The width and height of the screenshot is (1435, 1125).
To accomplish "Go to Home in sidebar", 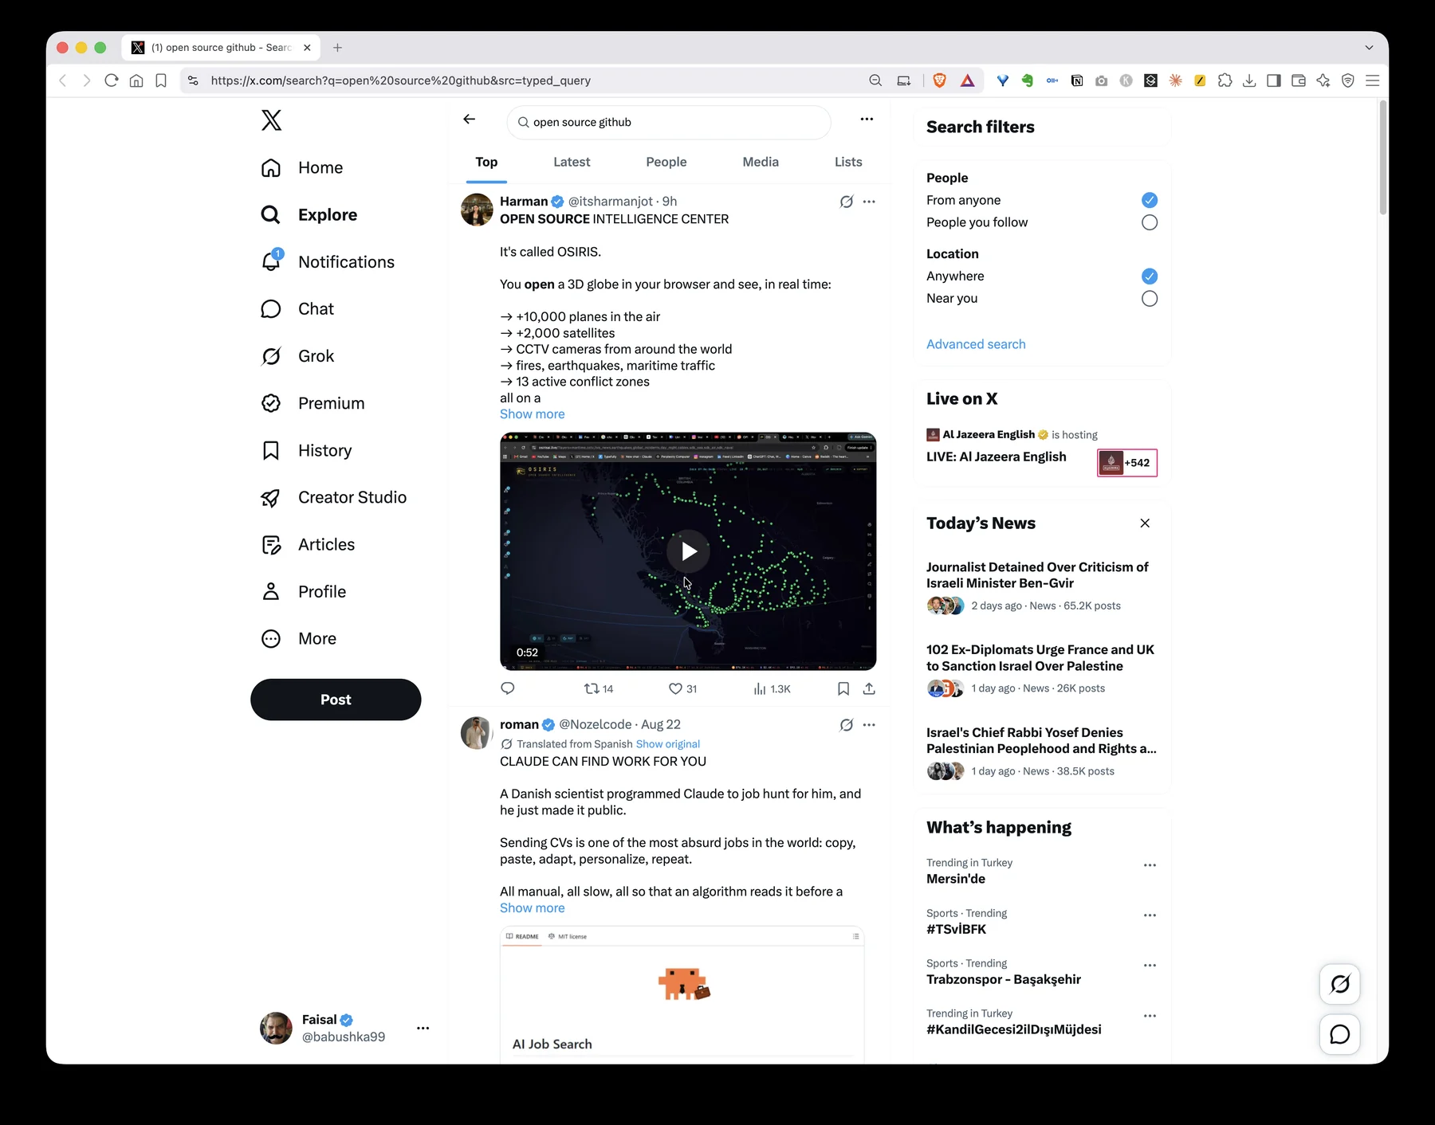I will [302, 167].
